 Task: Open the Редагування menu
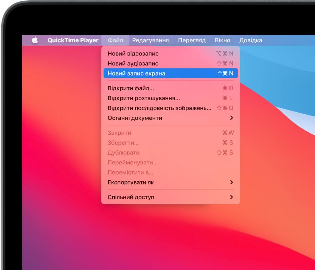(x=151, y=40)
